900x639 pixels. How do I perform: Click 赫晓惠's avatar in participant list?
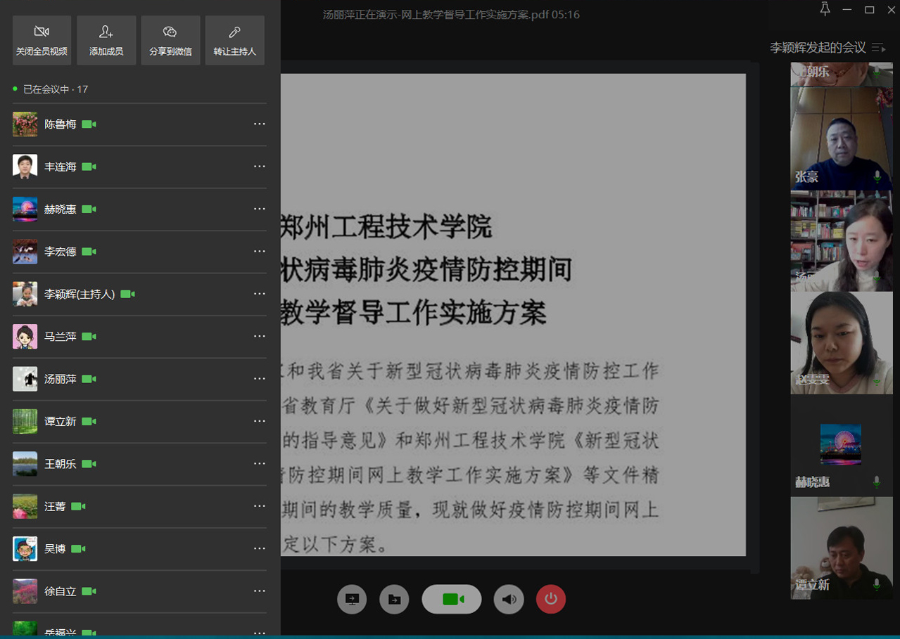(x=25, y=209)
